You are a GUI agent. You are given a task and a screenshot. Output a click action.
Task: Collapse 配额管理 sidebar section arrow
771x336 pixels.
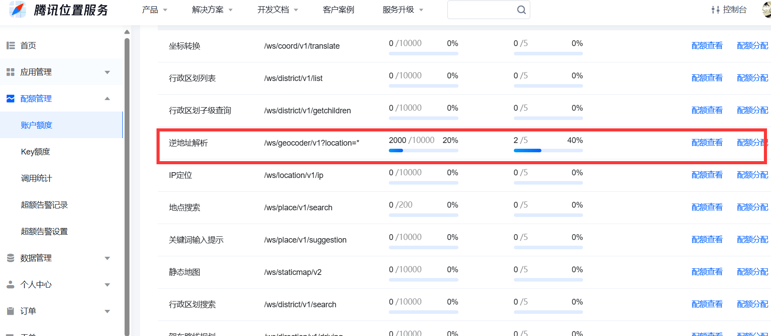coord(107,98)
